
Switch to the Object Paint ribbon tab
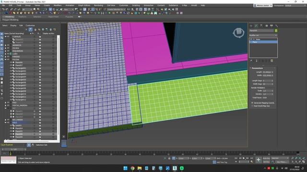(x=53, y=17)
